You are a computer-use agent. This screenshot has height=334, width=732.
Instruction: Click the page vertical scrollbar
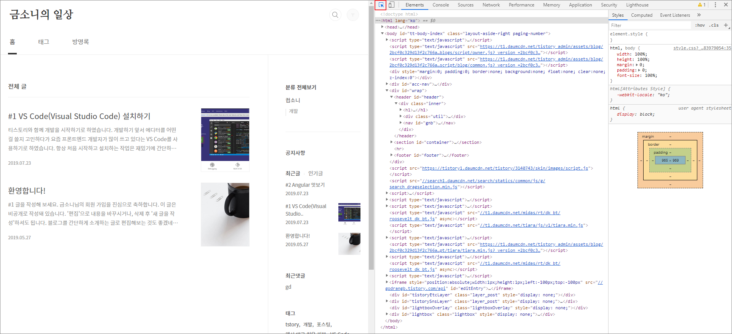tap(372, 137)
